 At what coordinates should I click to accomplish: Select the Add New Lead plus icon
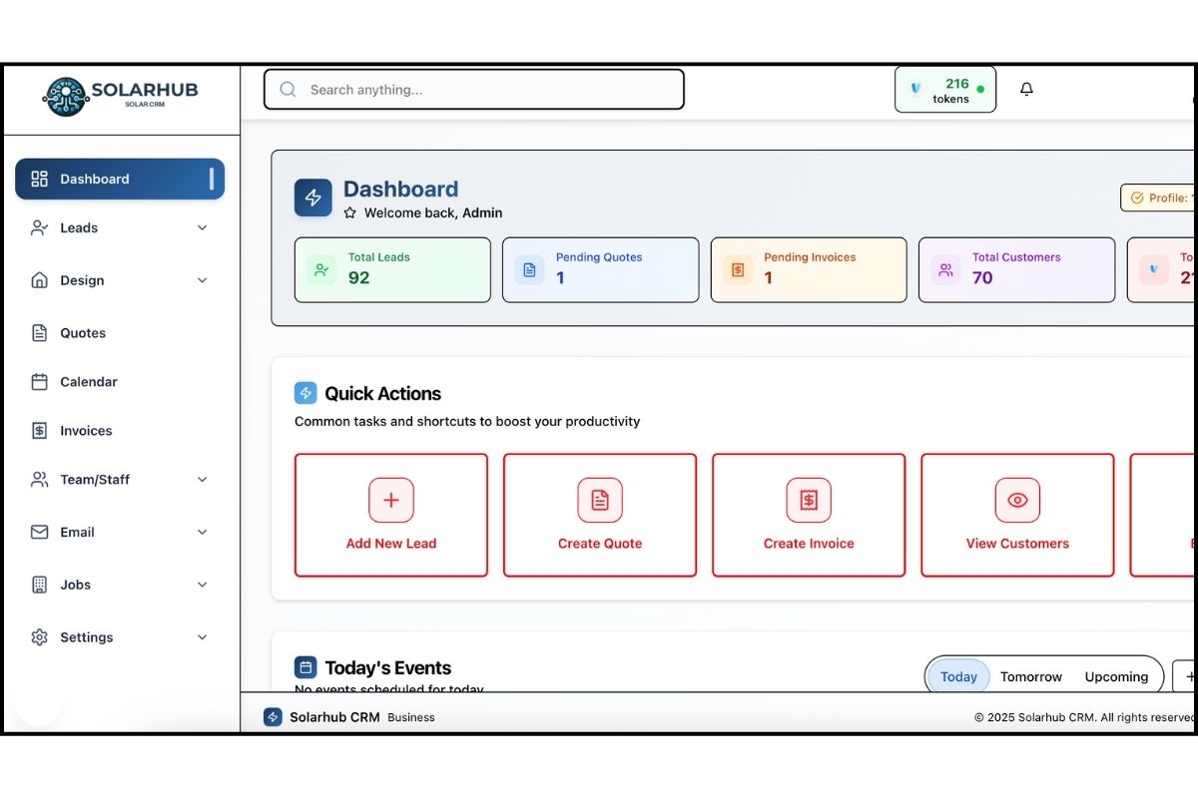coord(391,500)
